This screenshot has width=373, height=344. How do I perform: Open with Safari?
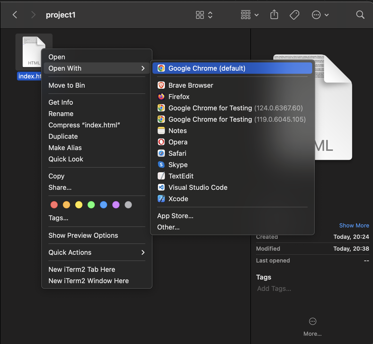[x=232, y=153]
